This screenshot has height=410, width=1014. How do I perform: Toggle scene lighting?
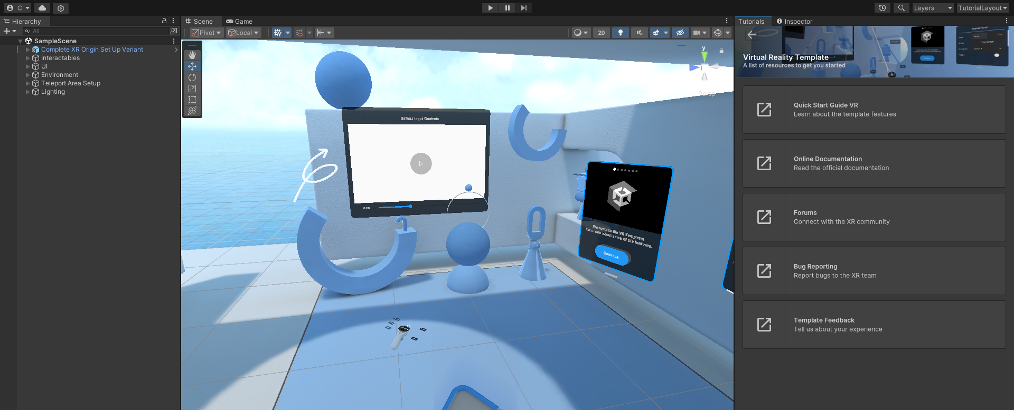(621, 33)
